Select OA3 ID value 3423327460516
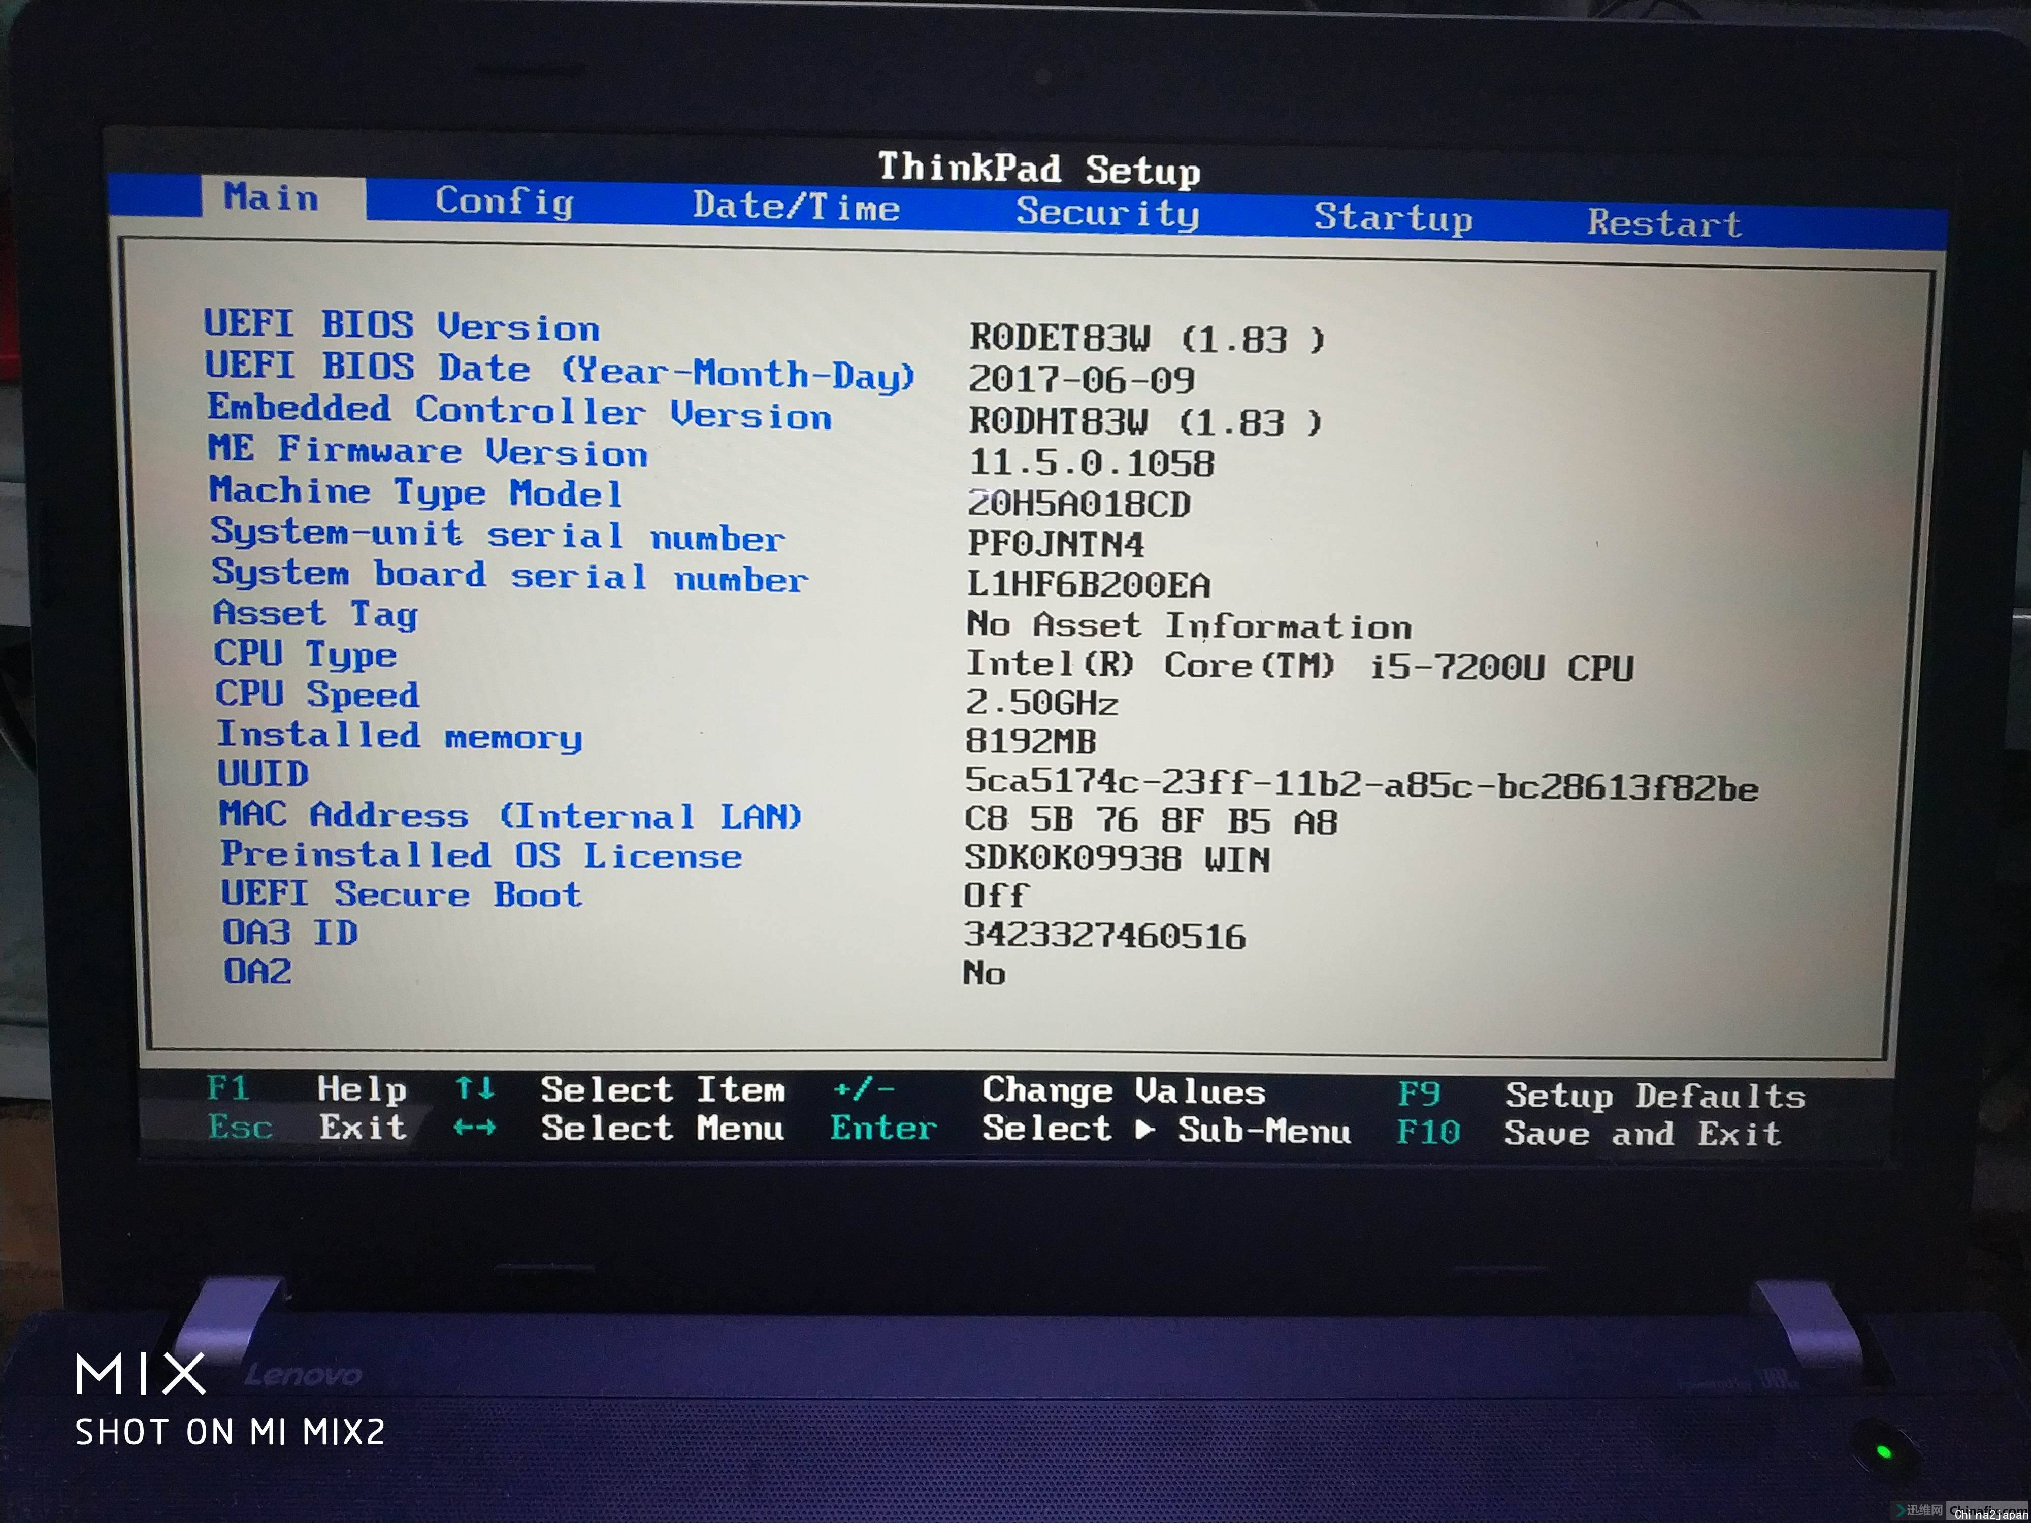 pos(1104,936)
